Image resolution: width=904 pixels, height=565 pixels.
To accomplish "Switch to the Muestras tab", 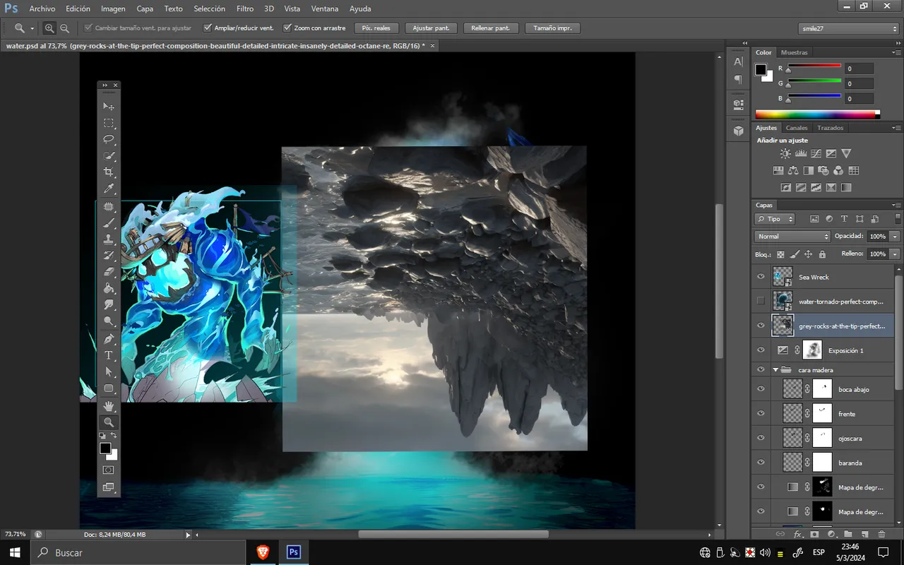I will (x=795, y=52).
